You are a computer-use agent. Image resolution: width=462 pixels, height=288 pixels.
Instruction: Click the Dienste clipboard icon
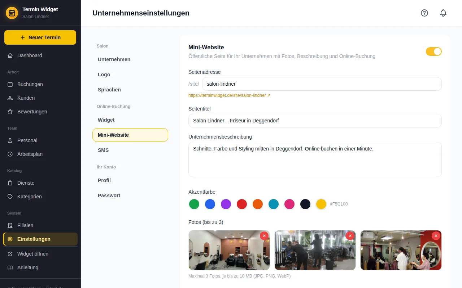pos(10,183)
